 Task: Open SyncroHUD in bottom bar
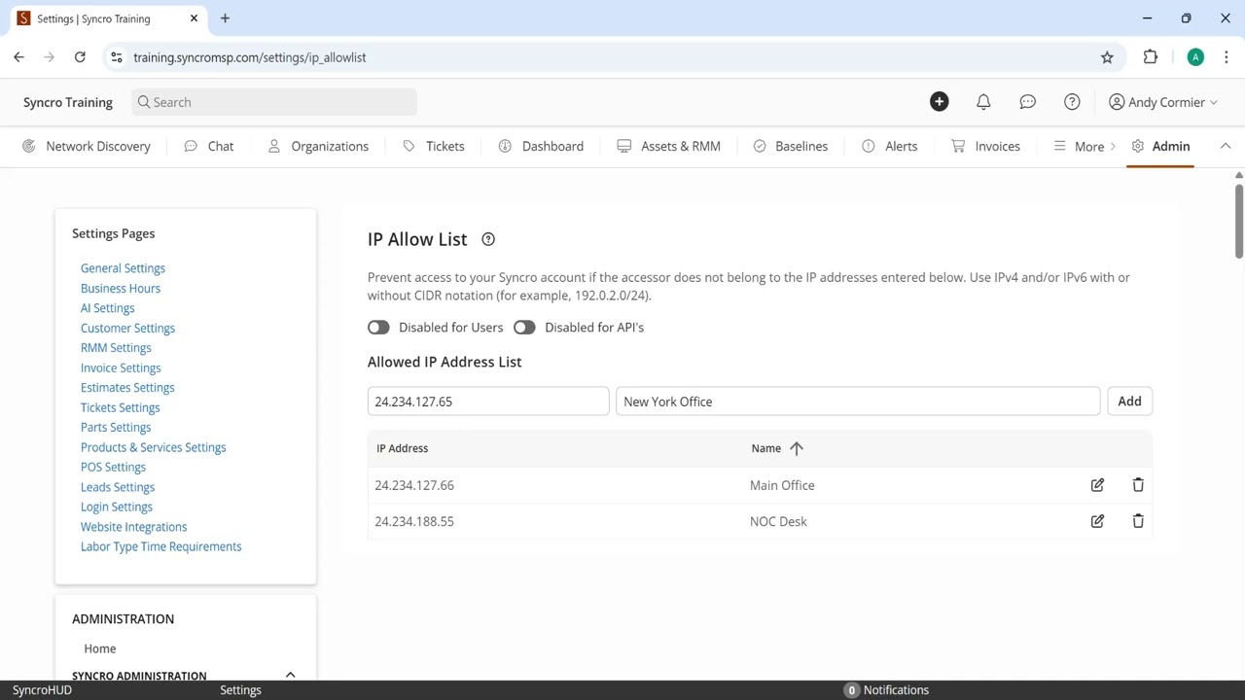[42, 690]
